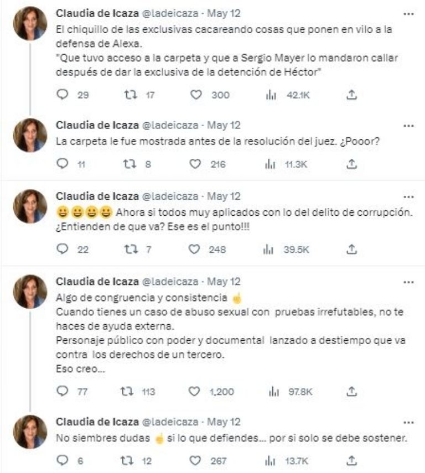Like the tweet about congruencia y consistencia

(196, 389)
